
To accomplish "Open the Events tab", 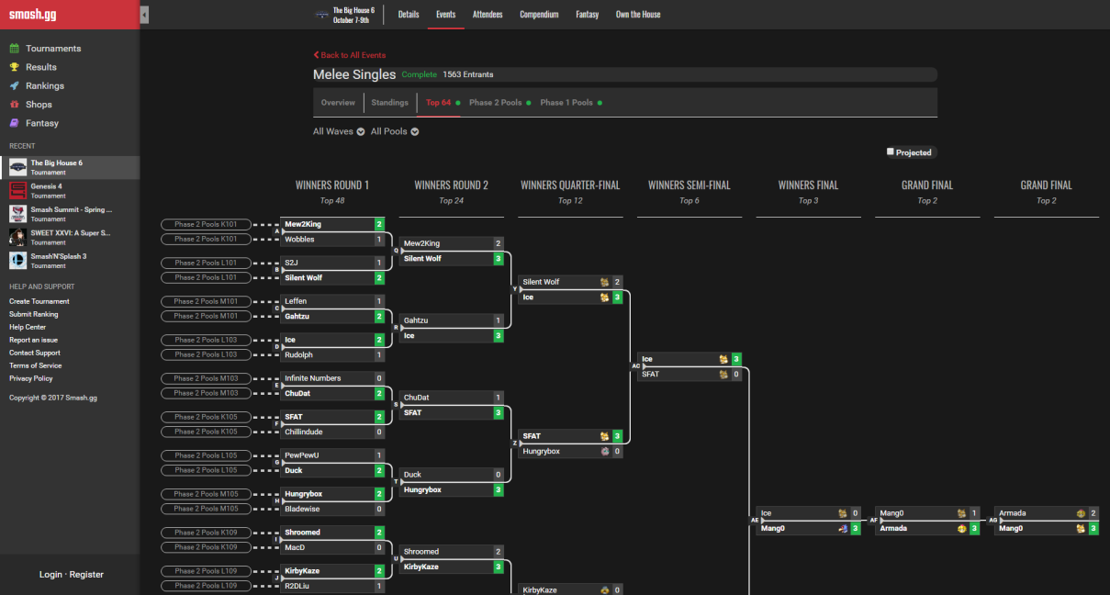I will [x=446, y=15].
